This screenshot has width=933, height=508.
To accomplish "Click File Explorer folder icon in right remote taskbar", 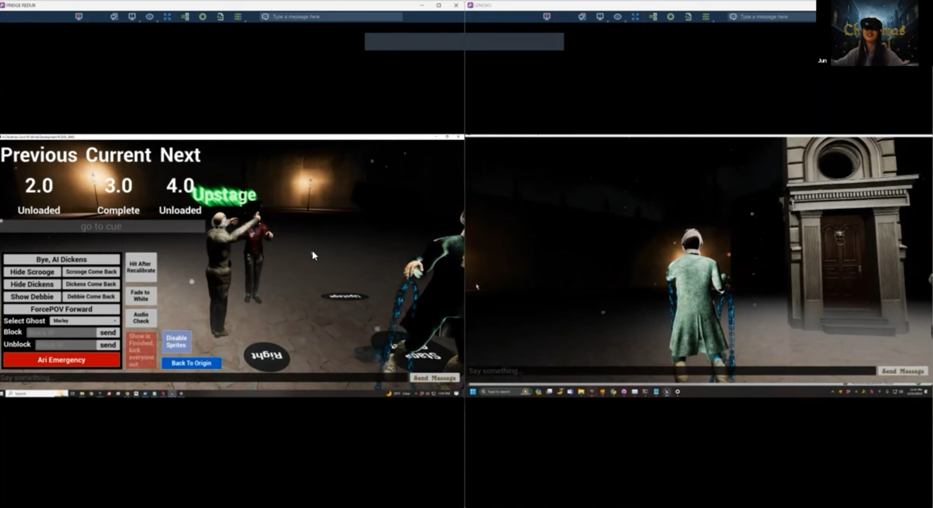I will point(581,392).
